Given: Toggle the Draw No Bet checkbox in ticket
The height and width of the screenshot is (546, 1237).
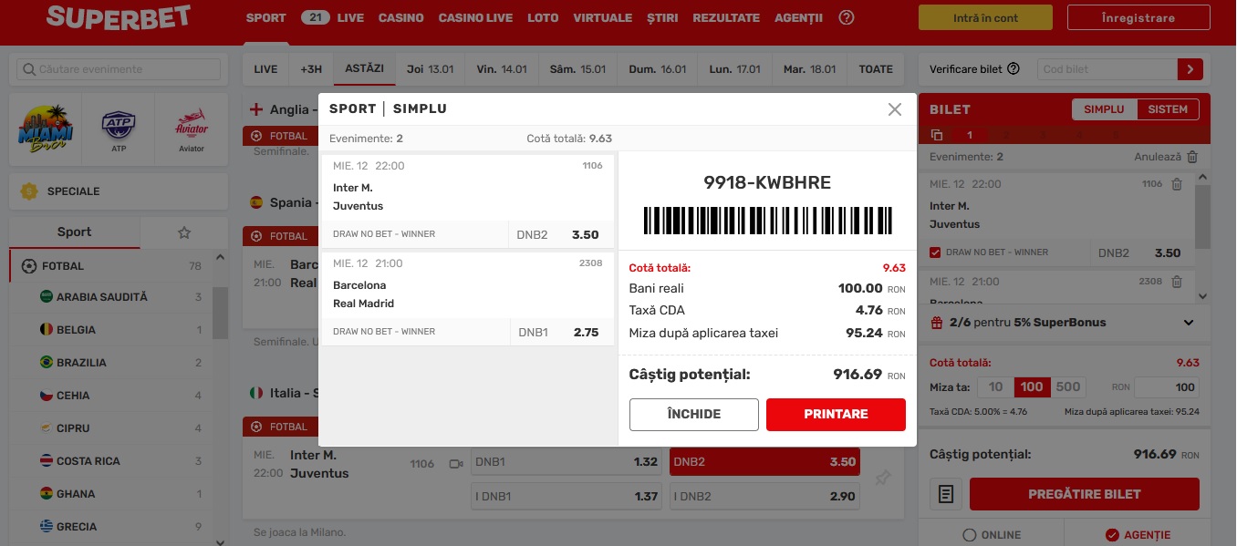Looking at the screenshot, I should [x=935, y=252].
